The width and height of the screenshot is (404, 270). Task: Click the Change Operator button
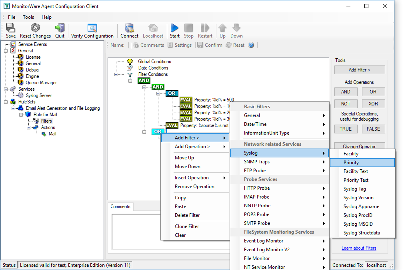pos(360,146)
